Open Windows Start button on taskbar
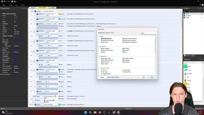 (86, 112)
